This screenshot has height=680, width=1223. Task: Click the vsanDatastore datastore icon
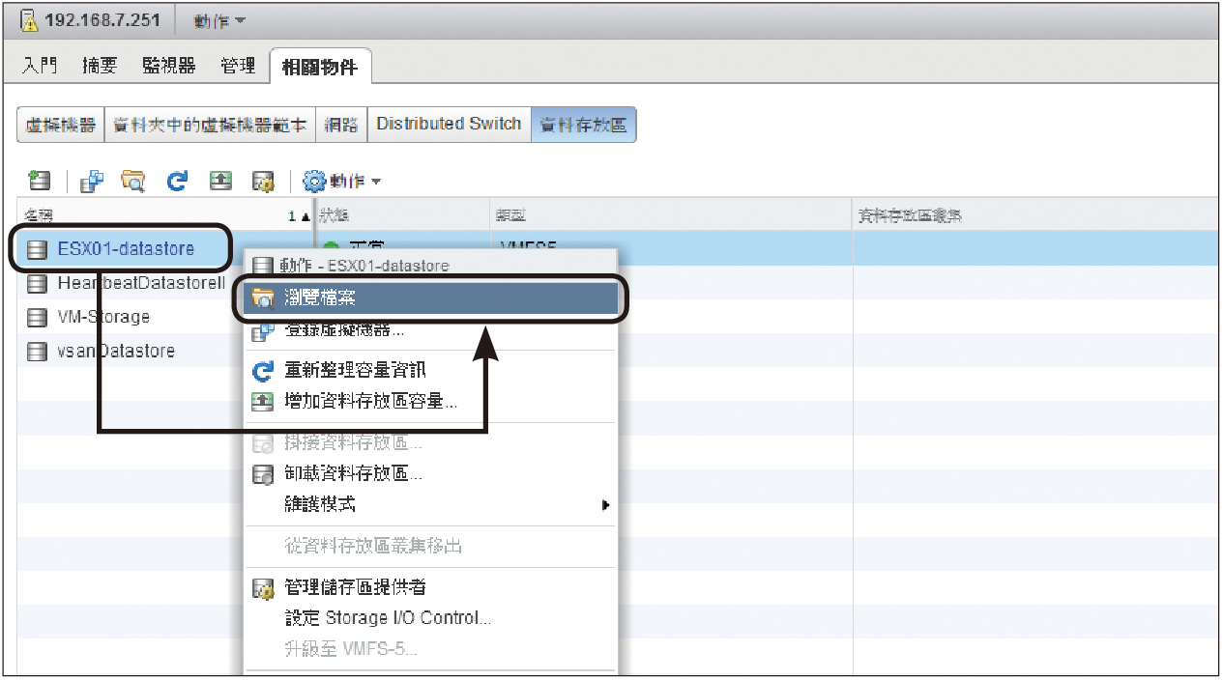click(38, 351)
